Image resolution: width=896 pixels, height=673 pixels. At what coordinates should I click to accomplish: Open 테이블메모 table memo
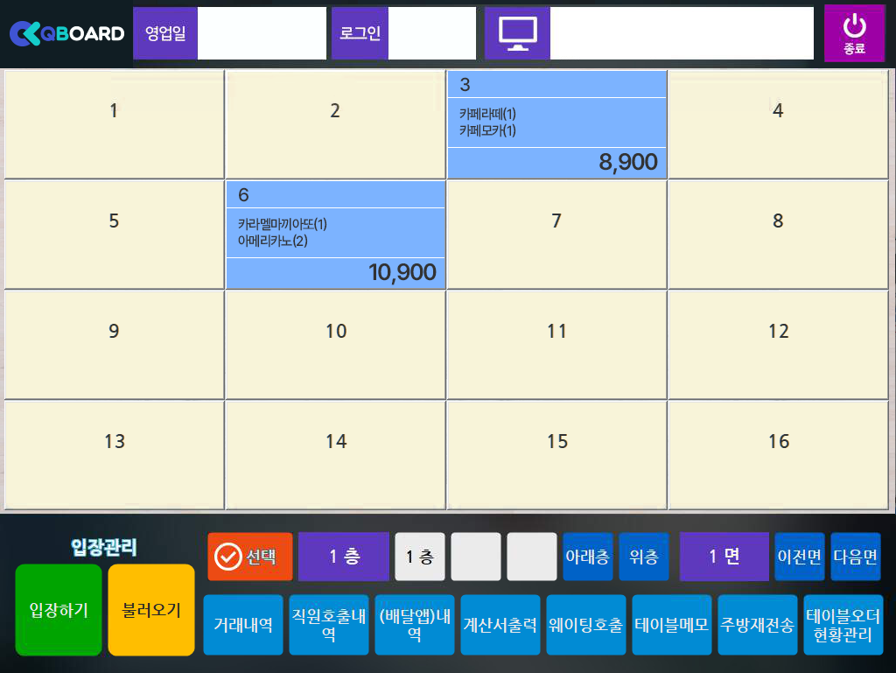tap(672, 625)
